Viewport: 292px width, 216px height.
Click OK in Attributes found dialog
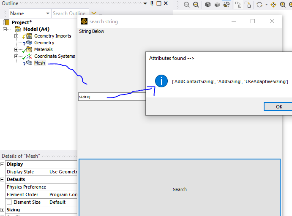pyautogui.click(x=279, y=107)
